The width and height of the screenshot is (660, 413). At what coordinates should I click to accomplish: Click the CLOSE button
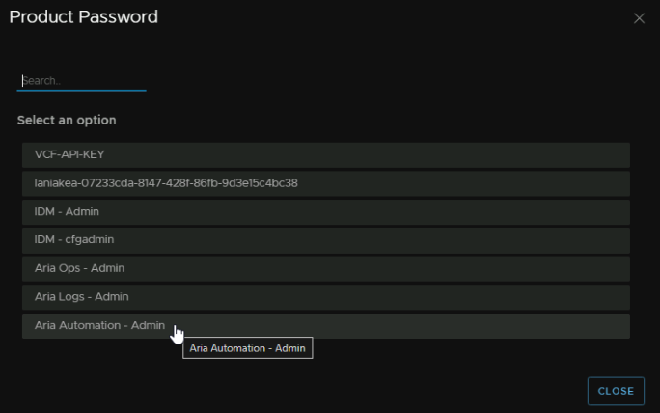tap(616, 391)
